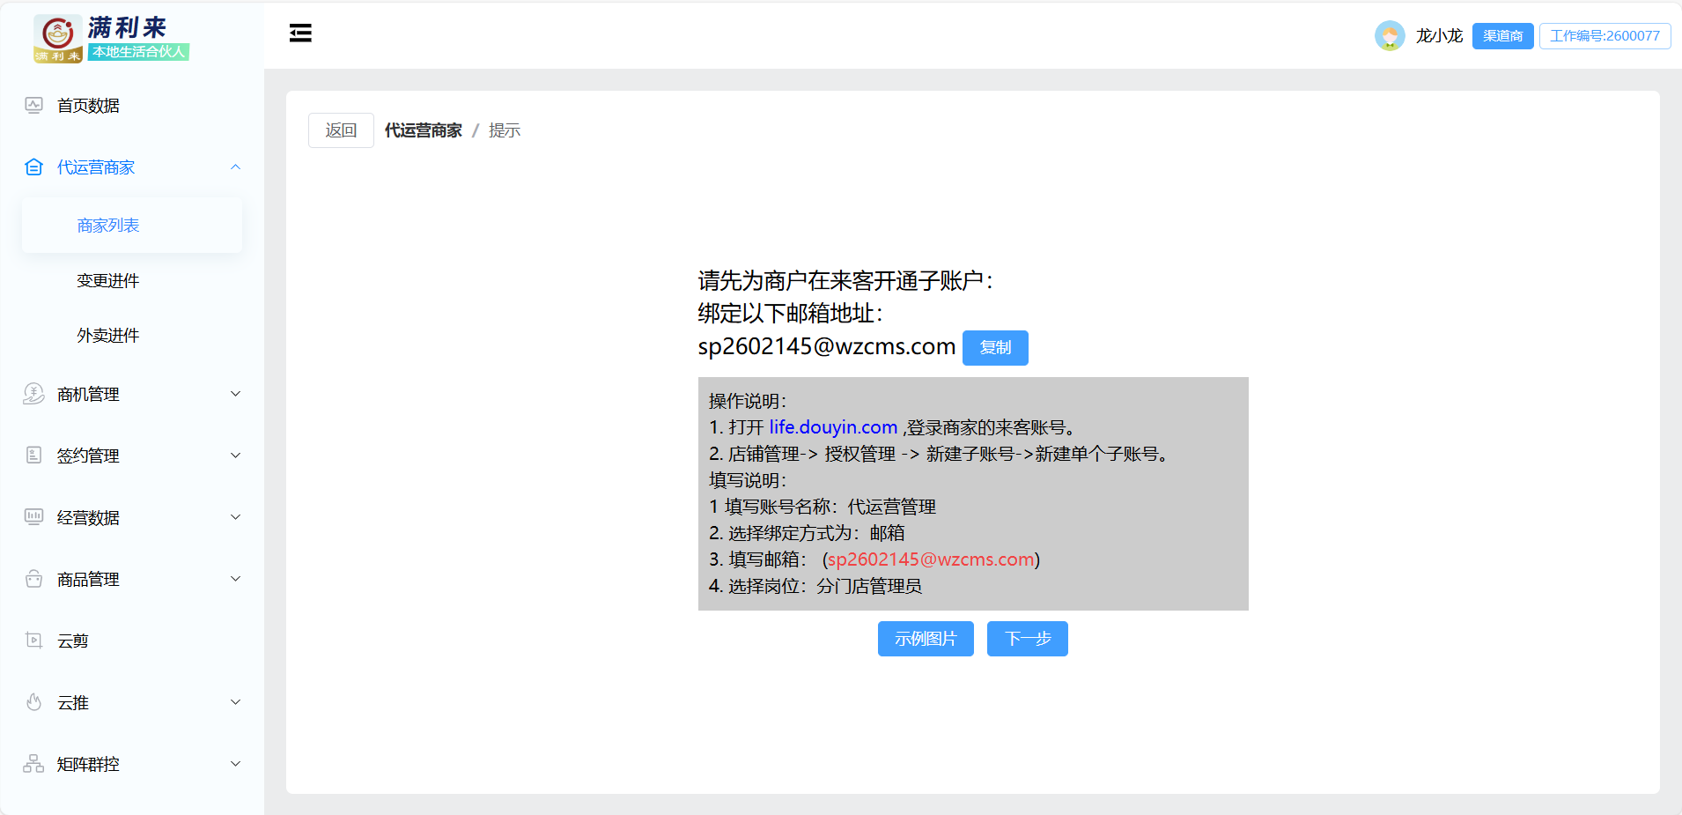This screenshot has height=815, width=1682.
Task: Click the 矩阵群控 hierarchy icon
Action: coord(33,764)
